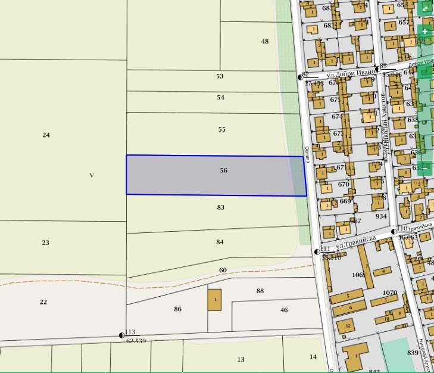Select survey point marker 85

pyautogui.click(x=377, y=69)
